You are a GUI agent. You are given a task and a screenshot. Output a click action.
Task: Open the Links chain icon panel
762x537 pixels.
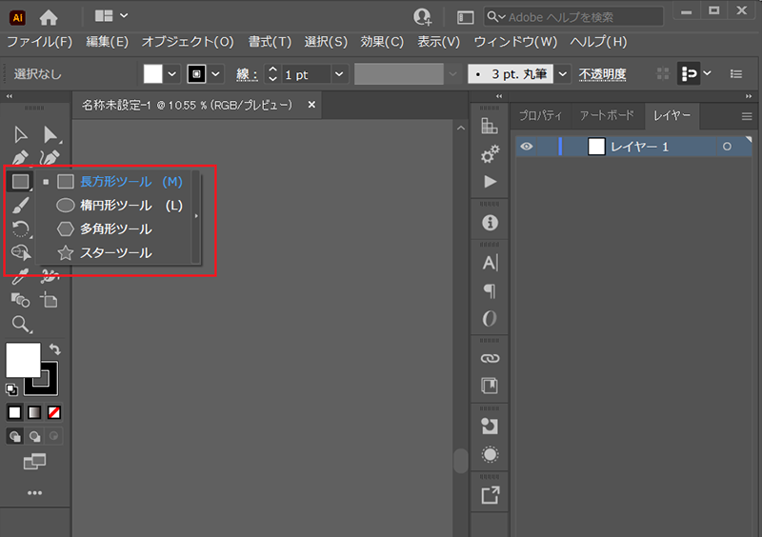click(x=491, y=359)
